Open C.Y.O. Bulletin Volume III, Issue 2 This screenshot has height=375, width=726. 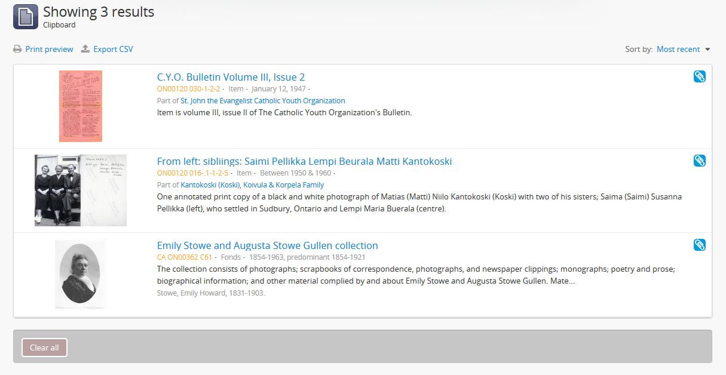coord(231,77)
